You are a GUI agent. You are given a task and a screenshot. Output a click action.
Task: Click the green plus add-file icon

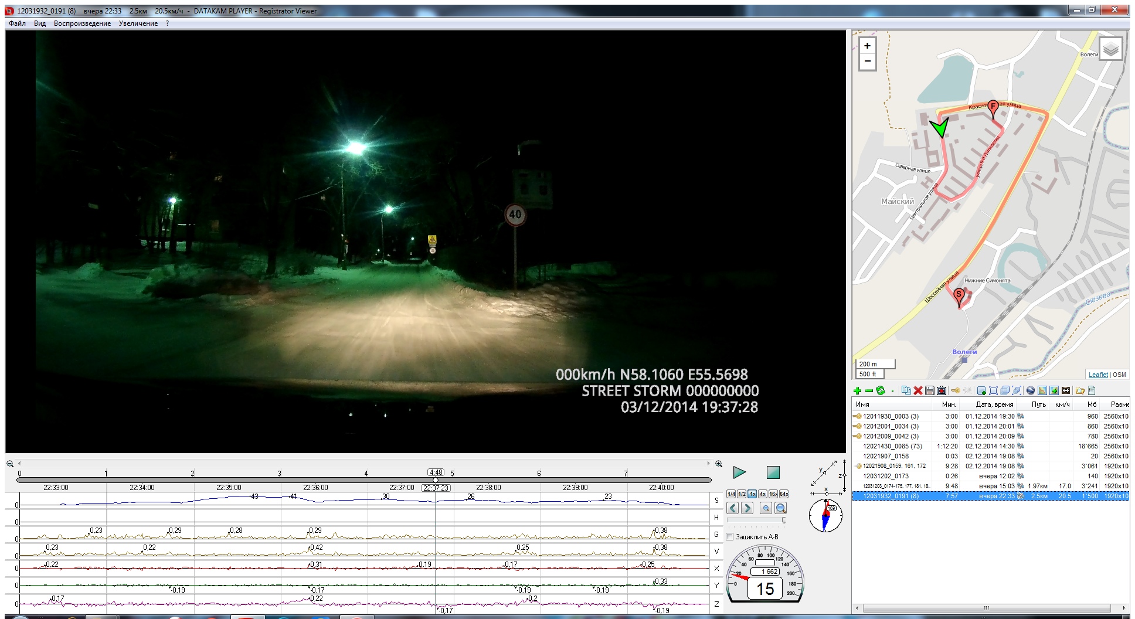tap(858, 391)
